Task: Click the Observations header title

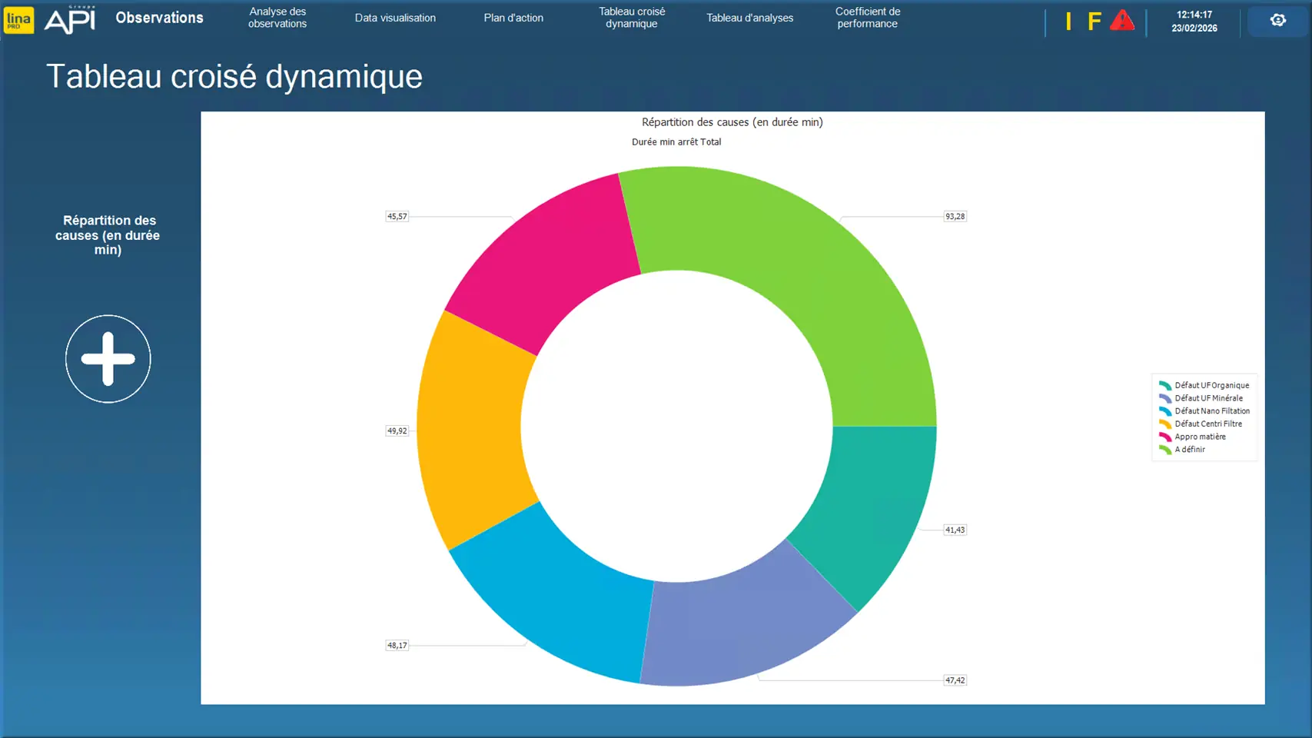Action: [x=159, y=18]
